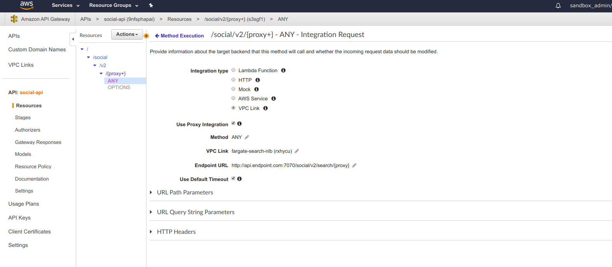
Task: Open API Keys page
Action: coord(19,218)
